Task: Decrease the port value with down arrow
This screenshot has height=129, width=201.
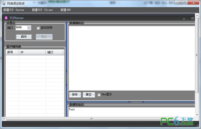Action: [29, 29]
